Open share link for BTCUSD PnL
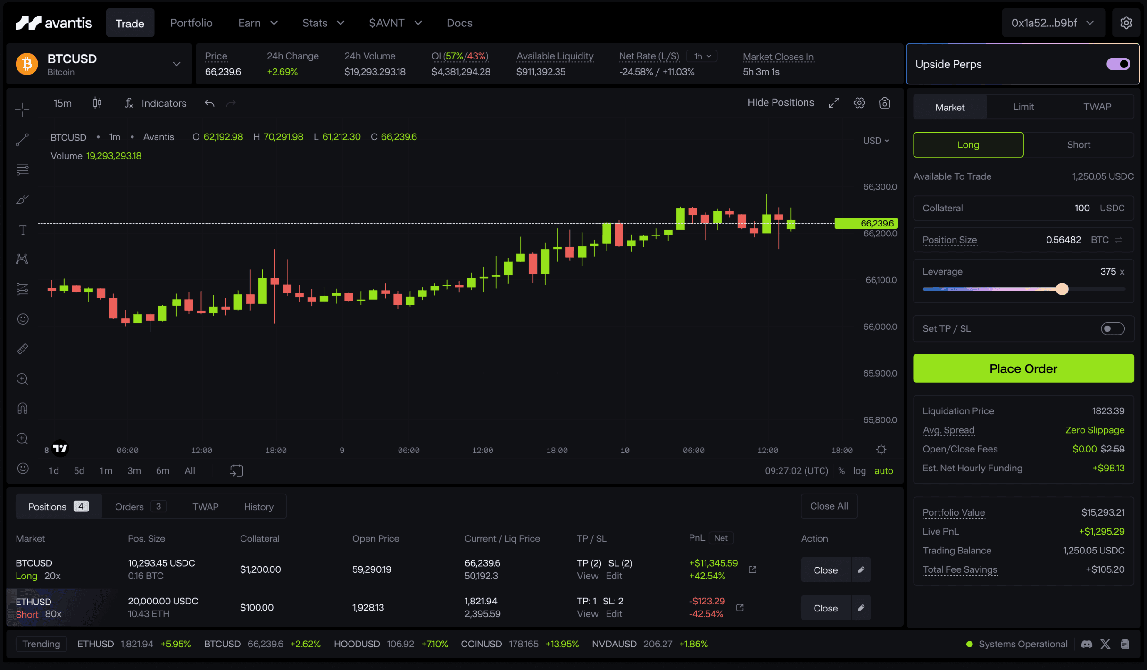This screenshot has width=1147, height=670. [x=753, y=569]
